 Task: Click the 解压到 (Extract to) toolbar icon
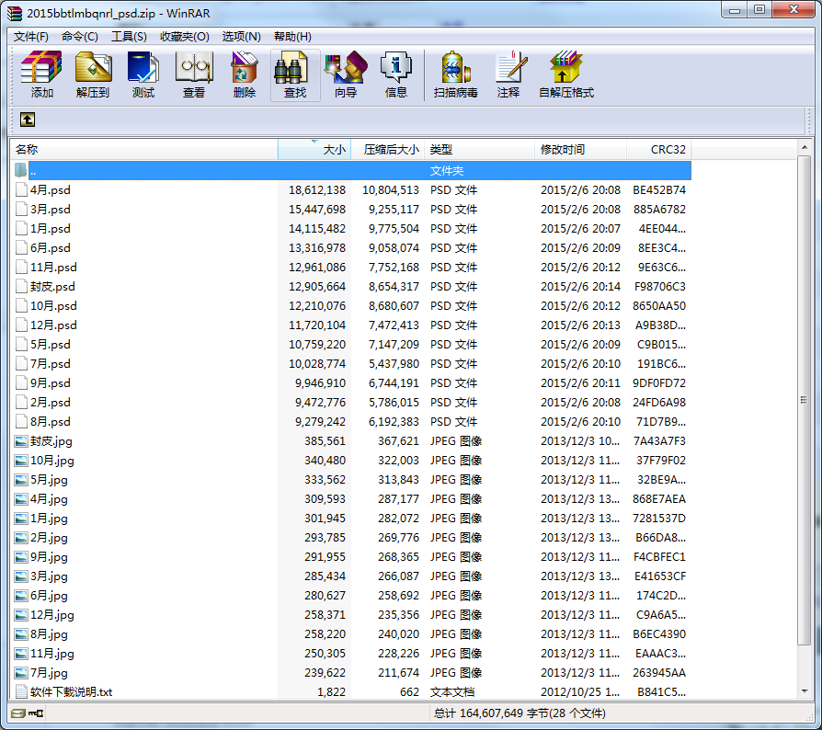[x=92, y=67]
